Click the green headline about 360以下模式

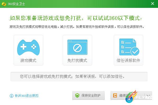(76, 18)
